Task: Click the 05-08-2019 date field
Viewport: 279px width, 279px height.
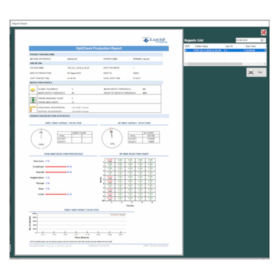Action: [x=247, y=40]
